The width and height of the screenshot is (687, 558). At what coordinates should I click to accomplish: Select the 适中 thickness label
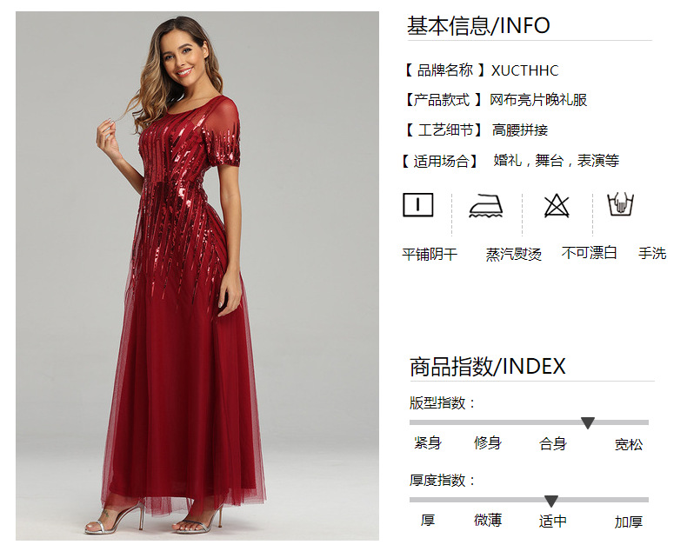[553, 521]
